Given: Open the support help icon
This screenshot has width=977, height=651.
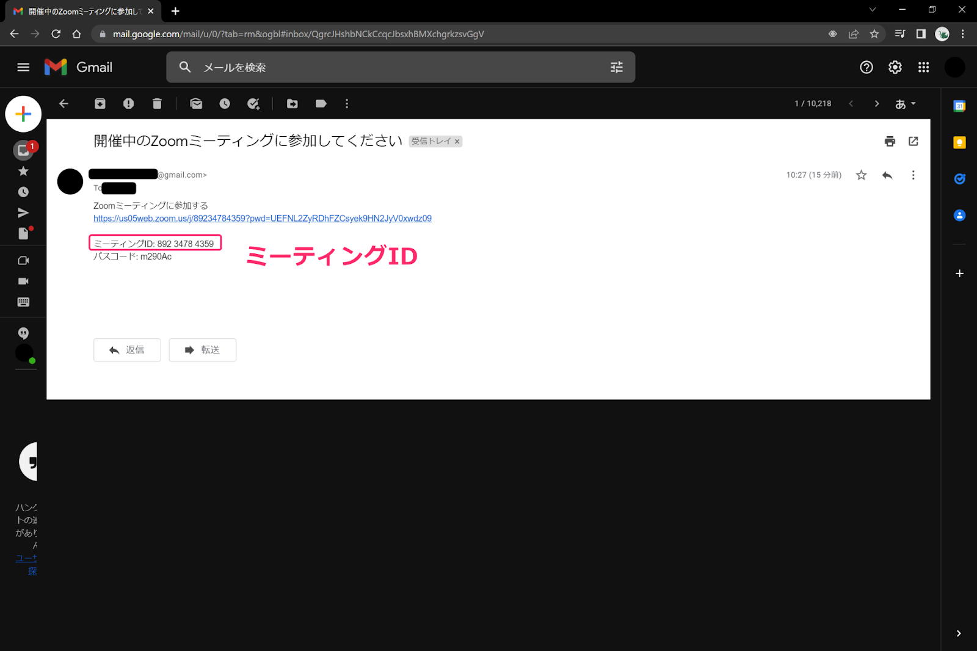Looking at the screenshot, I should (x=866, y=67).
